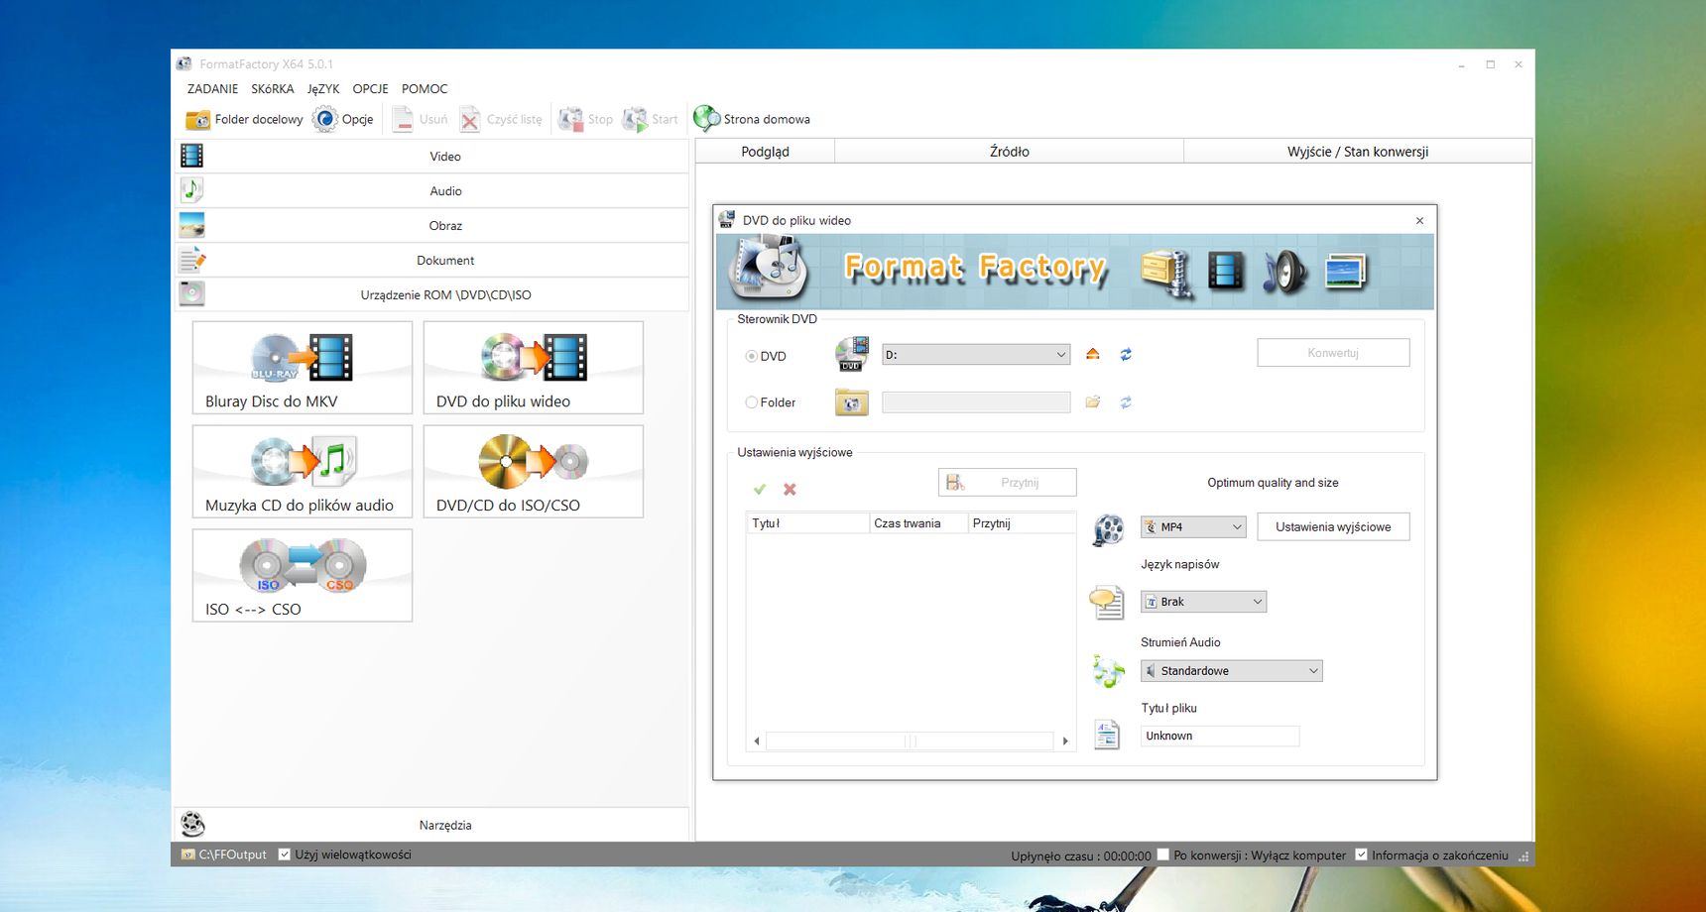Image resolution: width=1706 pixels, height=912 pixels.
Task: Open the SKóRKA menu
Action: pyautogui.click(x=273, y=88)
